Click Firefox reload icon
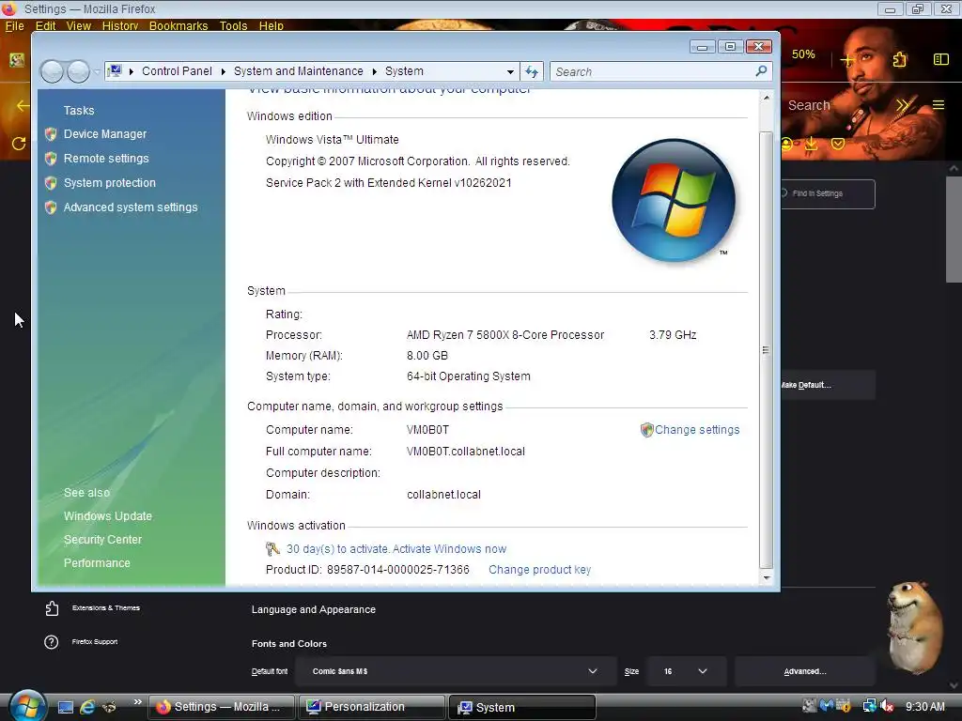Screen dimensions: 962x721 pyautogui.click(x=19, y=144)
